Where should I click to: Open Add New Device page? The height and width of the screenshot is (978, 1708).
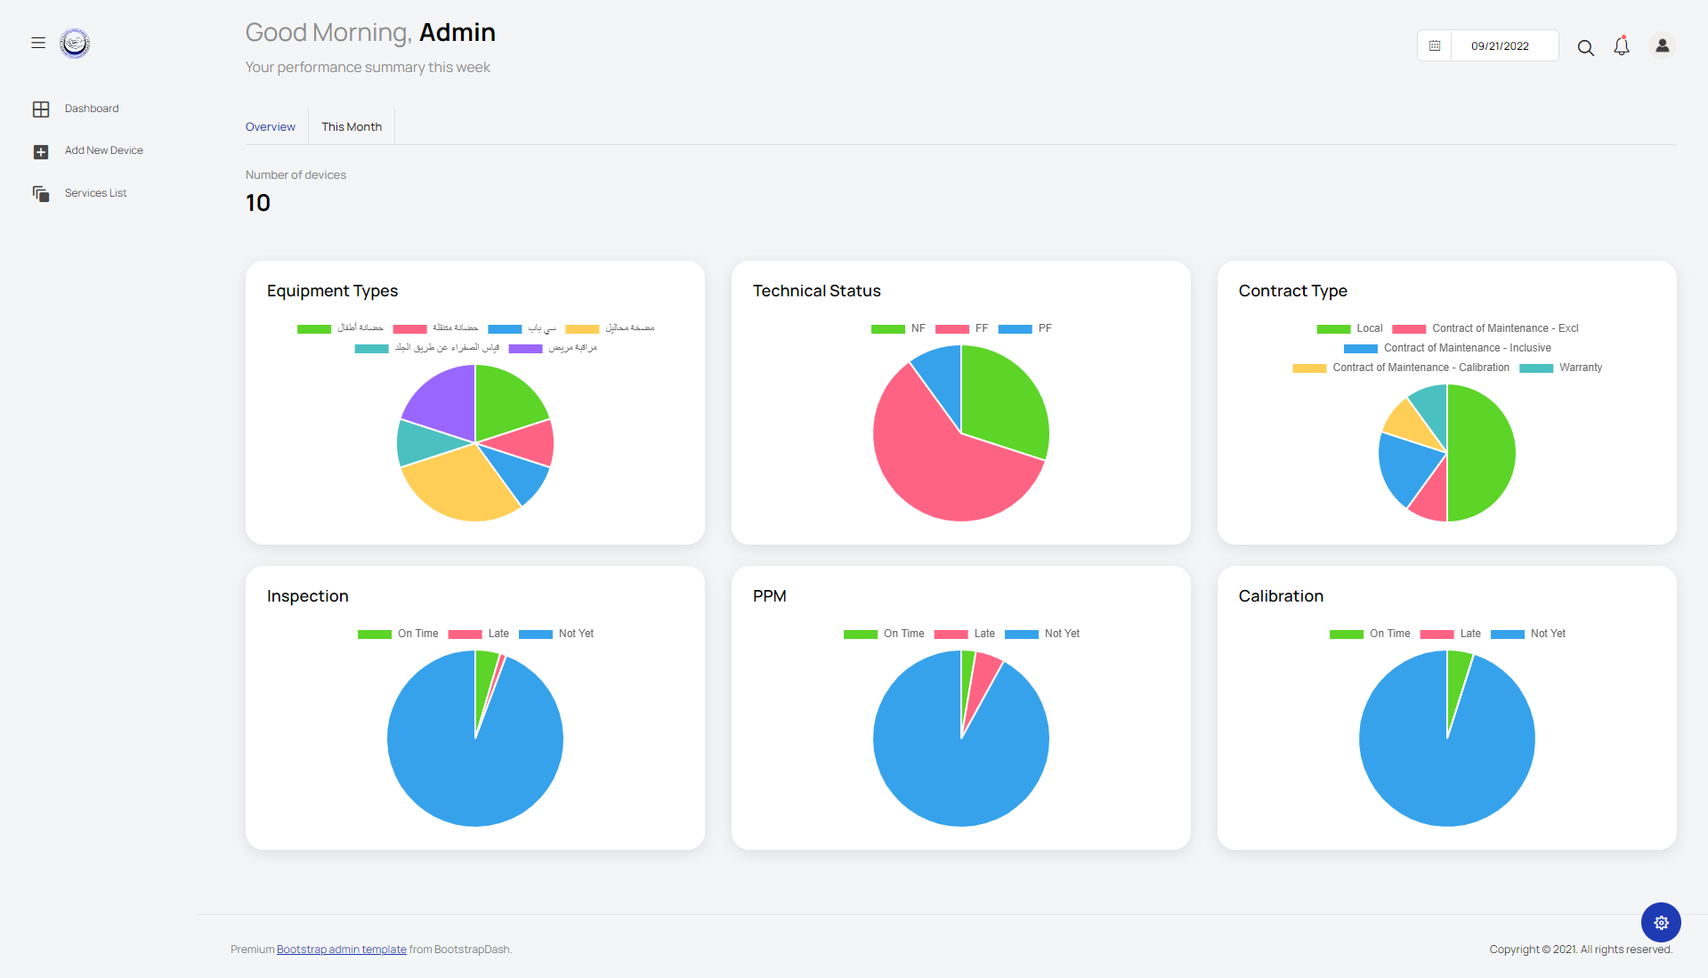tap(104, 150)
